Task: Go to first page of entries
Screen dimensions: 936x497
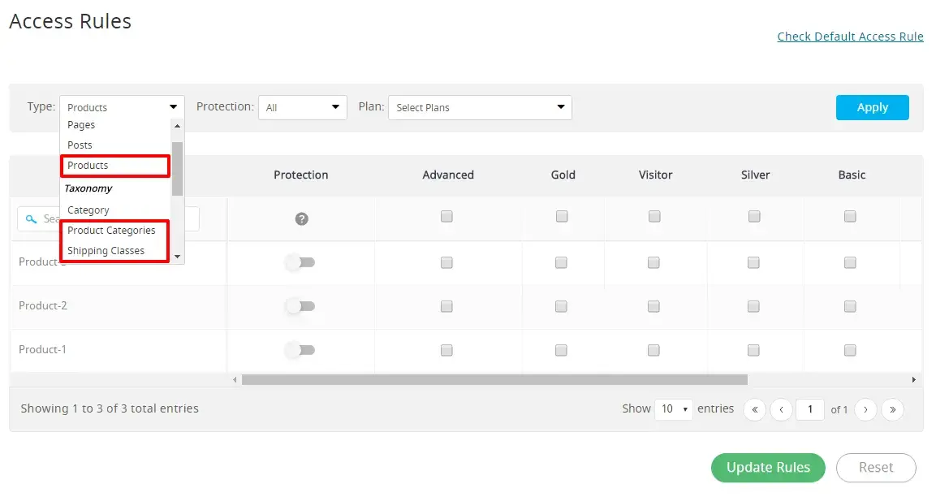Action: [x=754, y=409]
